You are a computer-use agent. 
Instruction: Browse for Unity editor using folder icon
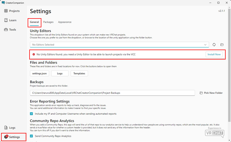[x=222, y=45]
